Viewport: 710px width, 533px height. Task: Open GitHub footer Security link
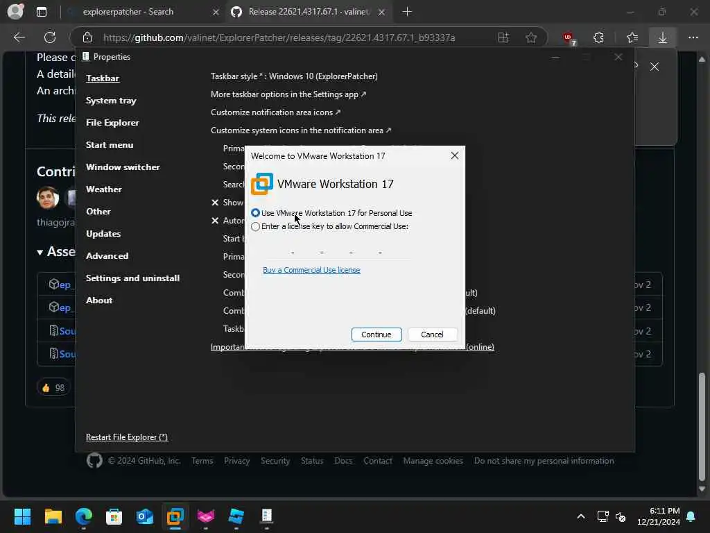[275, 461]
